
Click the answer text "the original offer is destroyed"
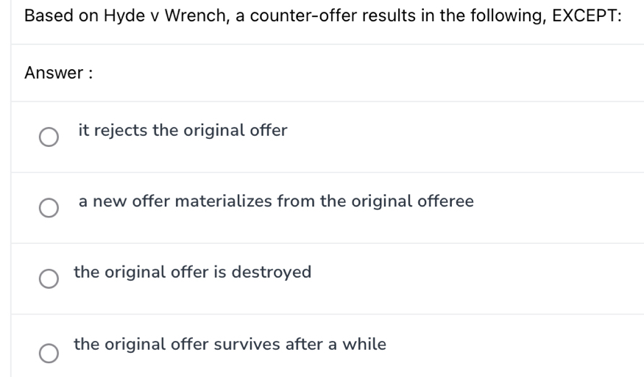tap(192, 272)
